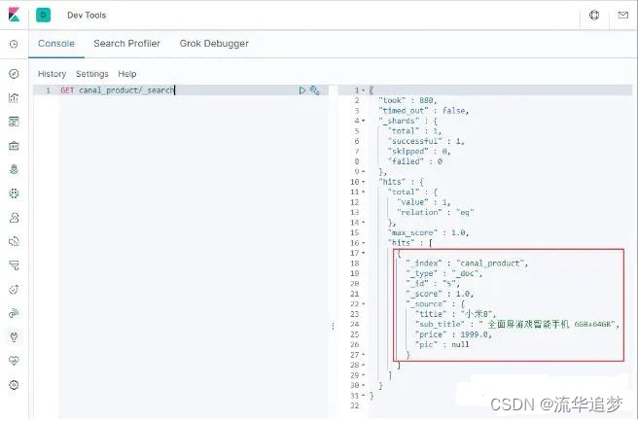
Task: Open the Canvas sidebar icon
Action: [14, 146]
